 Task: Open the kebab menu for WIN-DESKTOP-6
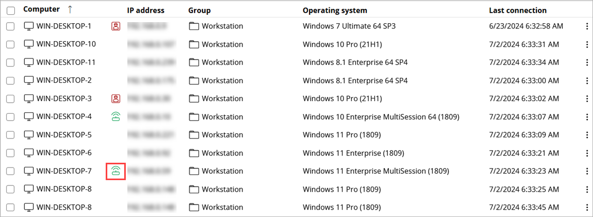pos(587,153)
